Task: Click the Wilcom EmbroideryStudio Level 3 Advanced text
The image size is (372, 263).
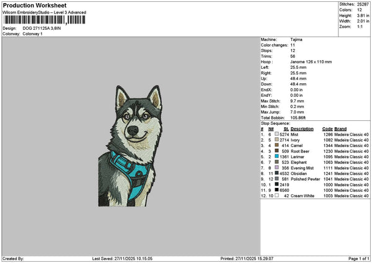Action: 44,12
